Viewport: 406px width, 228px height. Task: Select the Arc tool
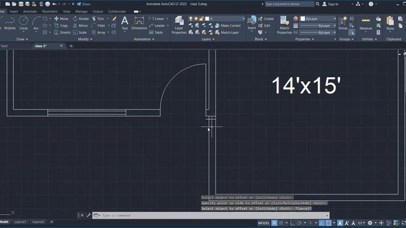tap(36, 23)
